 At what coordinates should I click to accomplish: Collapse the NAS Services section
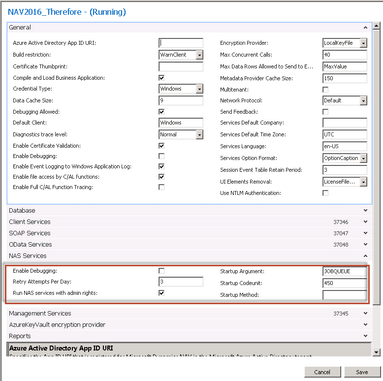[365, 256]
